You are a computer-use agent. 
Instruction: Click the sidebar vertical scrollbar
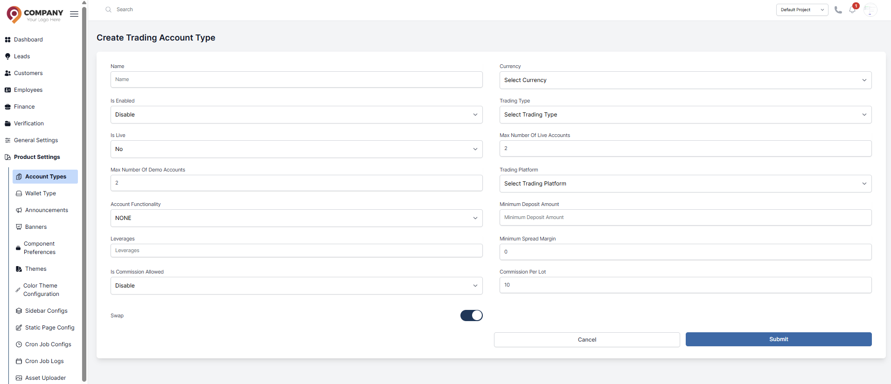(84, 193)
